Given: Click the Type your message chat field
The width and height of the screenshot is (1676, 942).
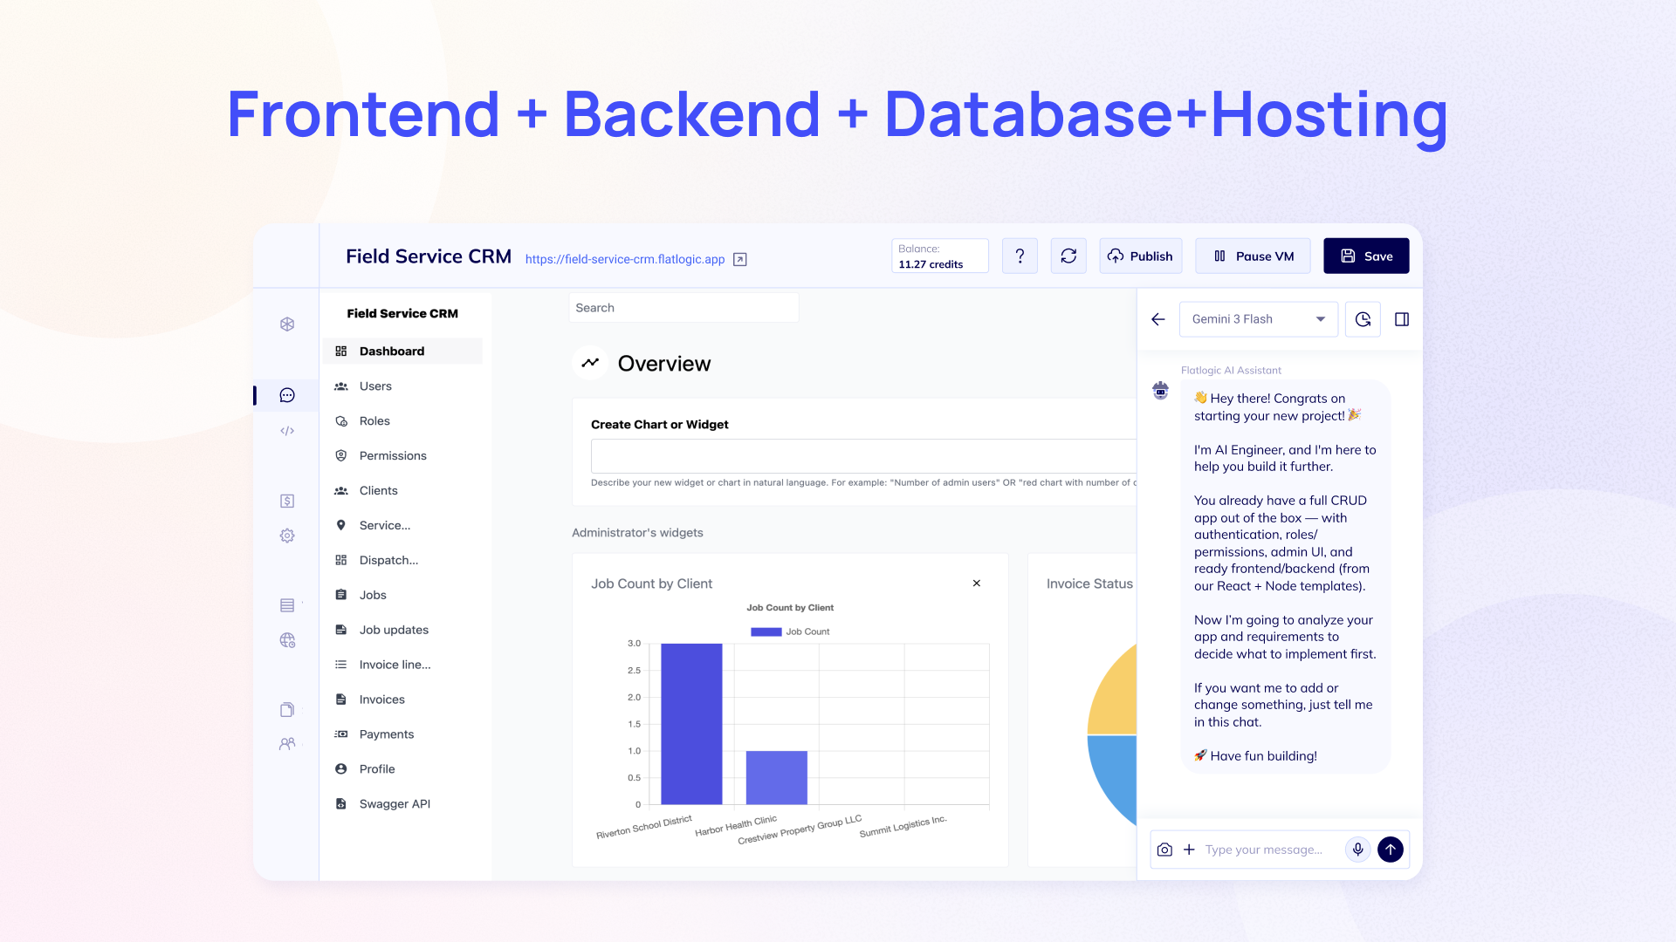Looking at the screenshot, I should pos(1264,850).
